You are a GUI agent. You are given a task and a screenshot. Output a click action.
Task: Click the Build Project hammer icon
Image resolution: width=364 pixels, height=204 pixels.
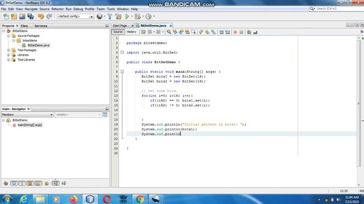110,16
